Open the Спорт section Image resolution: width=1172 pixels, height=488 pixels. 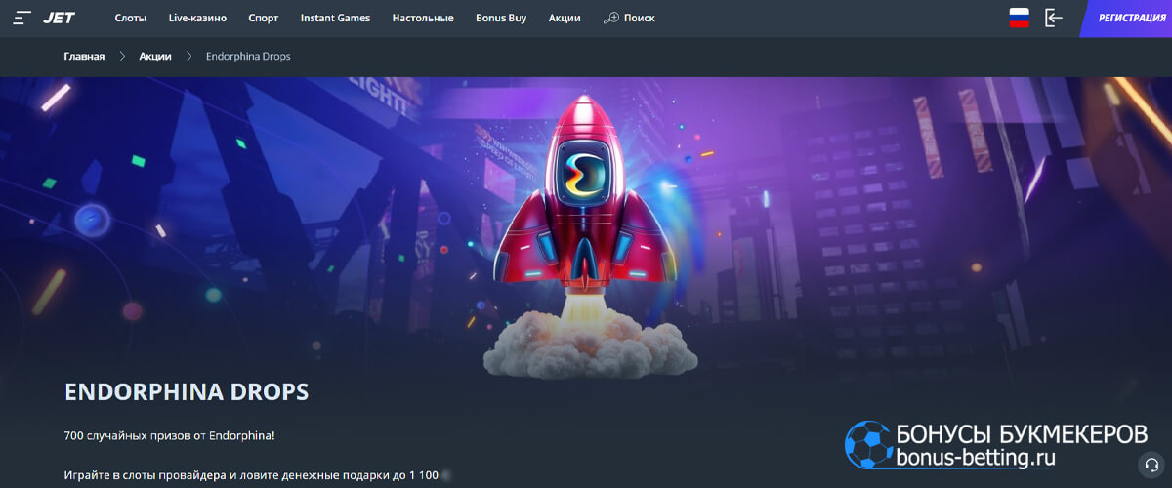(264, 18)
